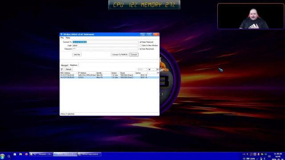Select the neighbor row with the fe80 IPv6 address

click(110, 75)
